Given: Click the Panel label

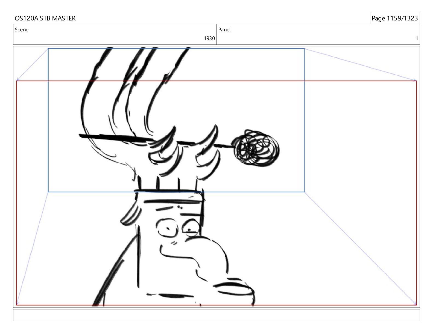Looking at the screenshot, I should click(224, 30).
